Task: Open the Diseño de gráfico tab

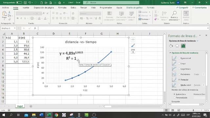Action: [135, 8]
